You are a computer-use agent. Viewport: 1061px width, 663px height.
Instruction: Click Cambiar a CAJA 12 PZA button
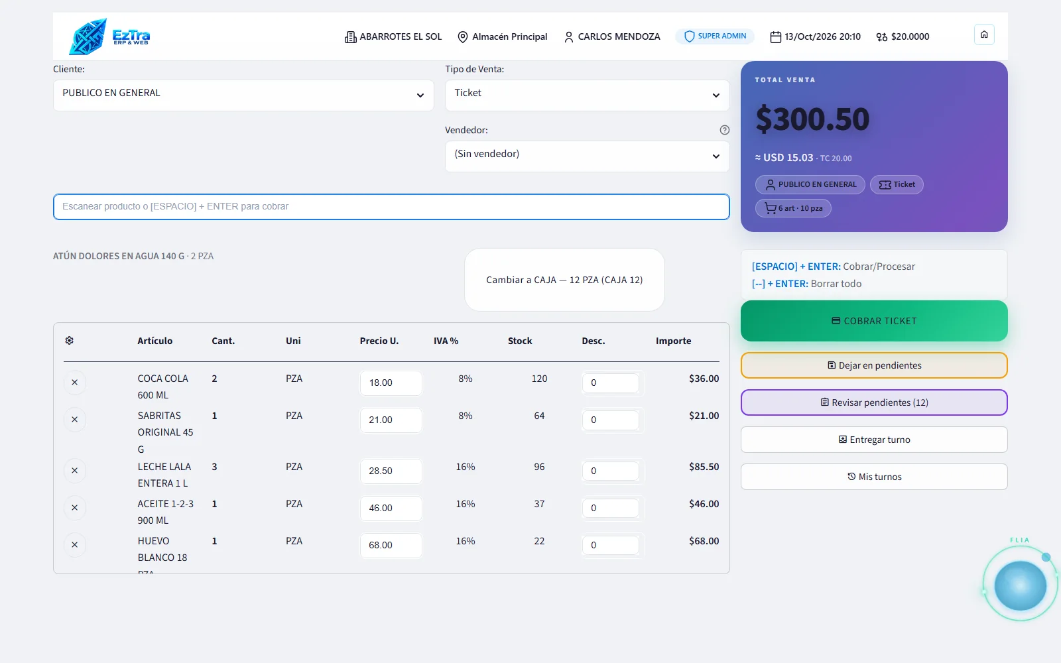coord(564,280)
